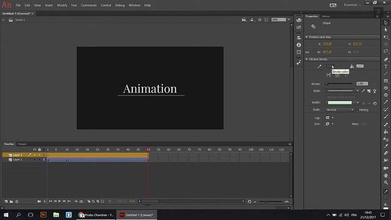Hide Layer 2 using visibility dot
This screenshot has width=391, height=220.
click(35, 155)
